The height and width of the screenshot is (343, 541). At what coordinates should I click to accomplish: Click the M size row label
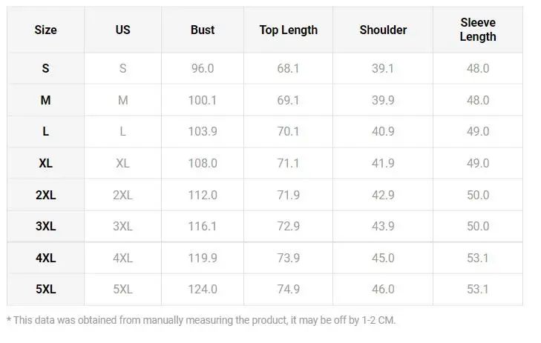[45, 101]
